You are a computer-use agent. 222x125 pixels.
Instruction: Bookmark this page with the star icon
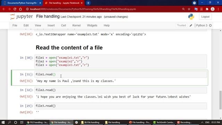(x=189, y=9)
